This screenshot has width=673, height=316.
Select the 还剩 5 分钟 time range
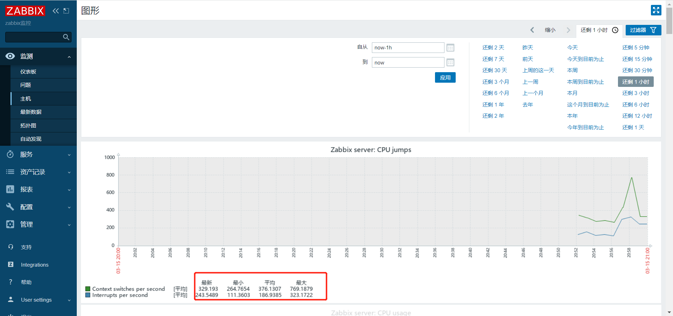[x=636, y=48]
